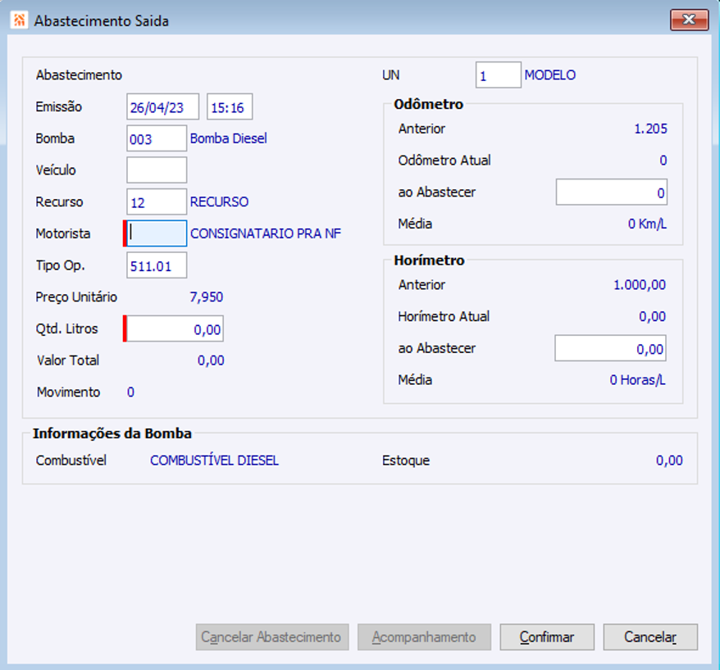
Task: Click Odômetro Anterior value 1.205
Action: pos(650,129)
